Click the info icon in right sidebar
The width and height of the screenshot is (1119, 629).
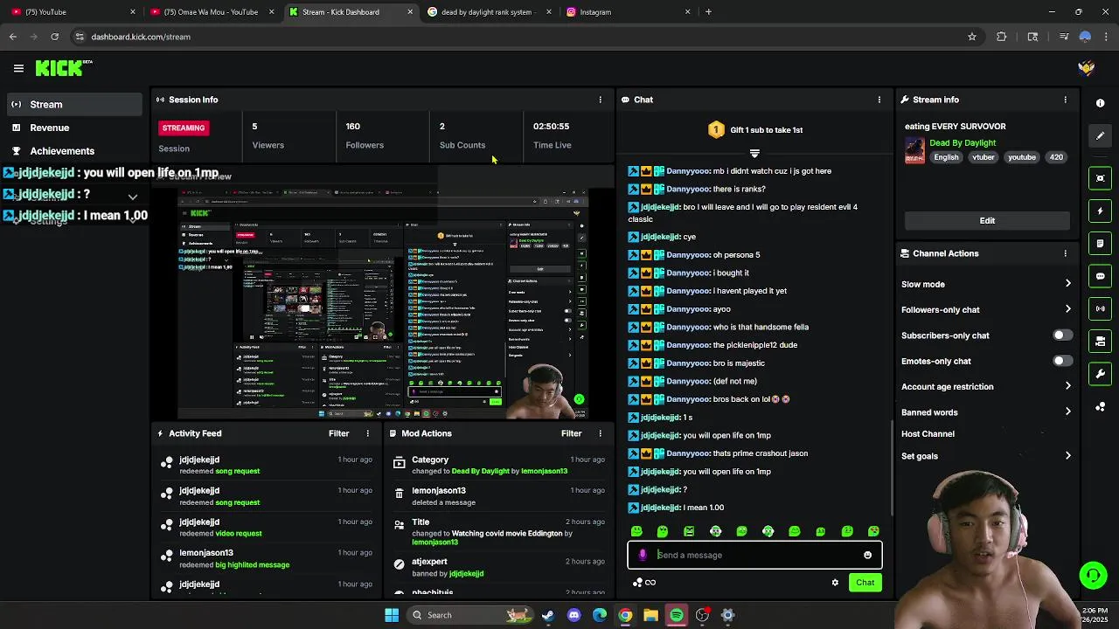pos(1100,103)
